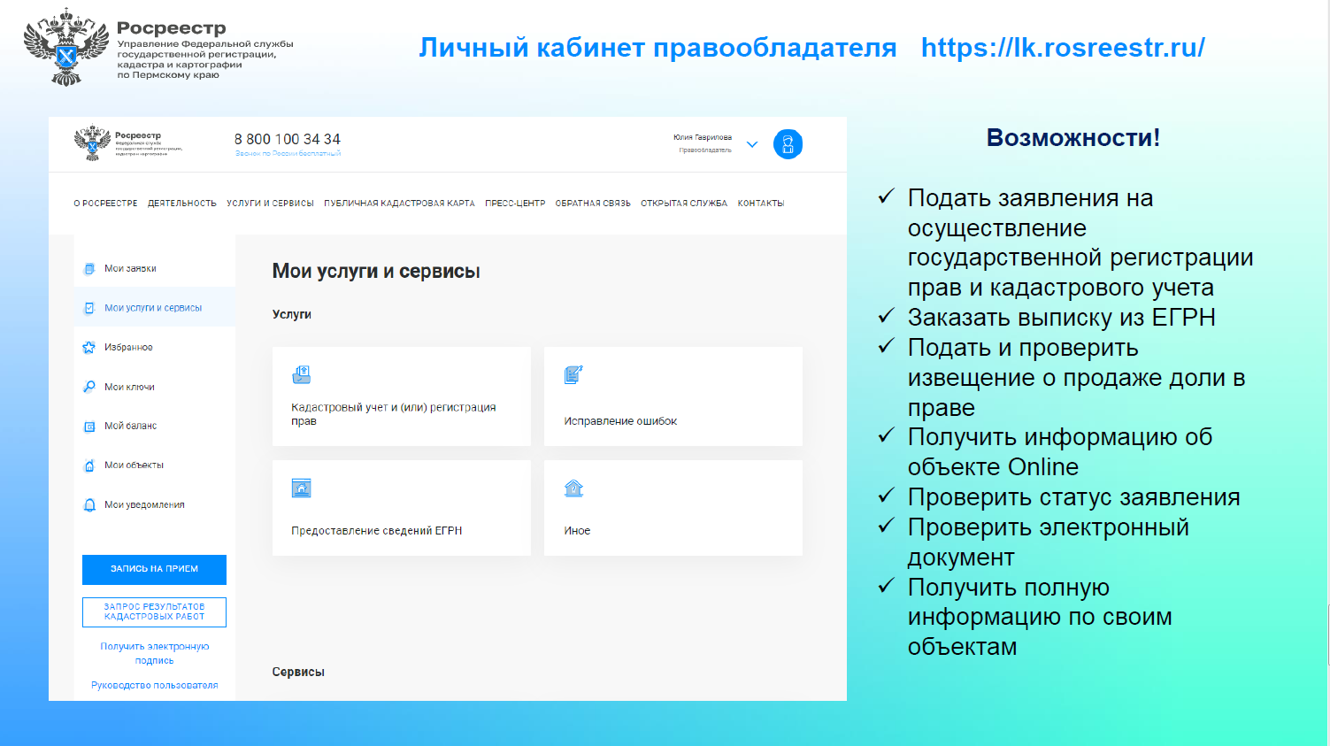Image resolution: width=1330 pixels, height=746 pixels.
Task: Click Звонок по России бесплатный caption
Action: coord(288,153)
